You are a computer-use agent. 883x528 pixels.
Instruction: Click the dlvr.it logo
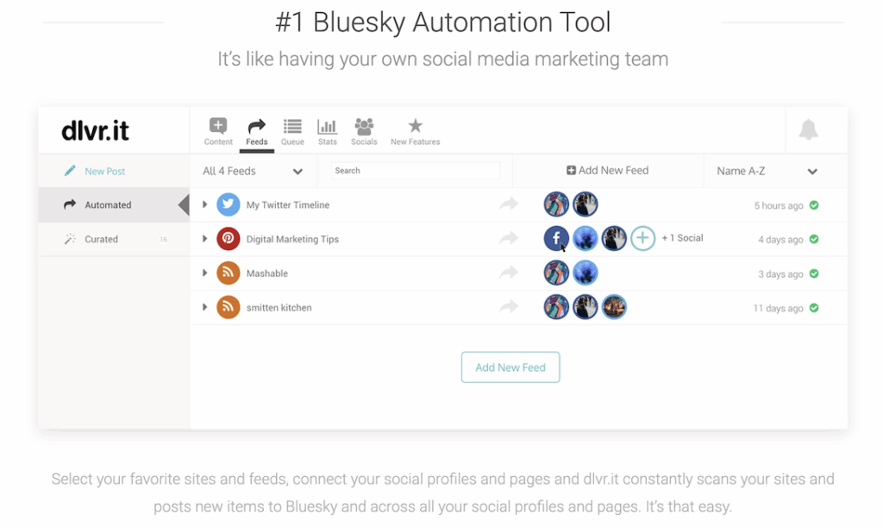click(x=95, y=131)
